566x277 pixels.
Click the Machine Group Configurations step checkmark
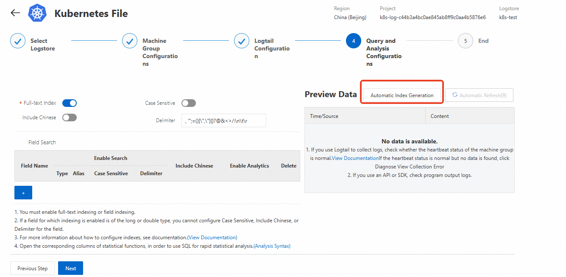(130, 41)
